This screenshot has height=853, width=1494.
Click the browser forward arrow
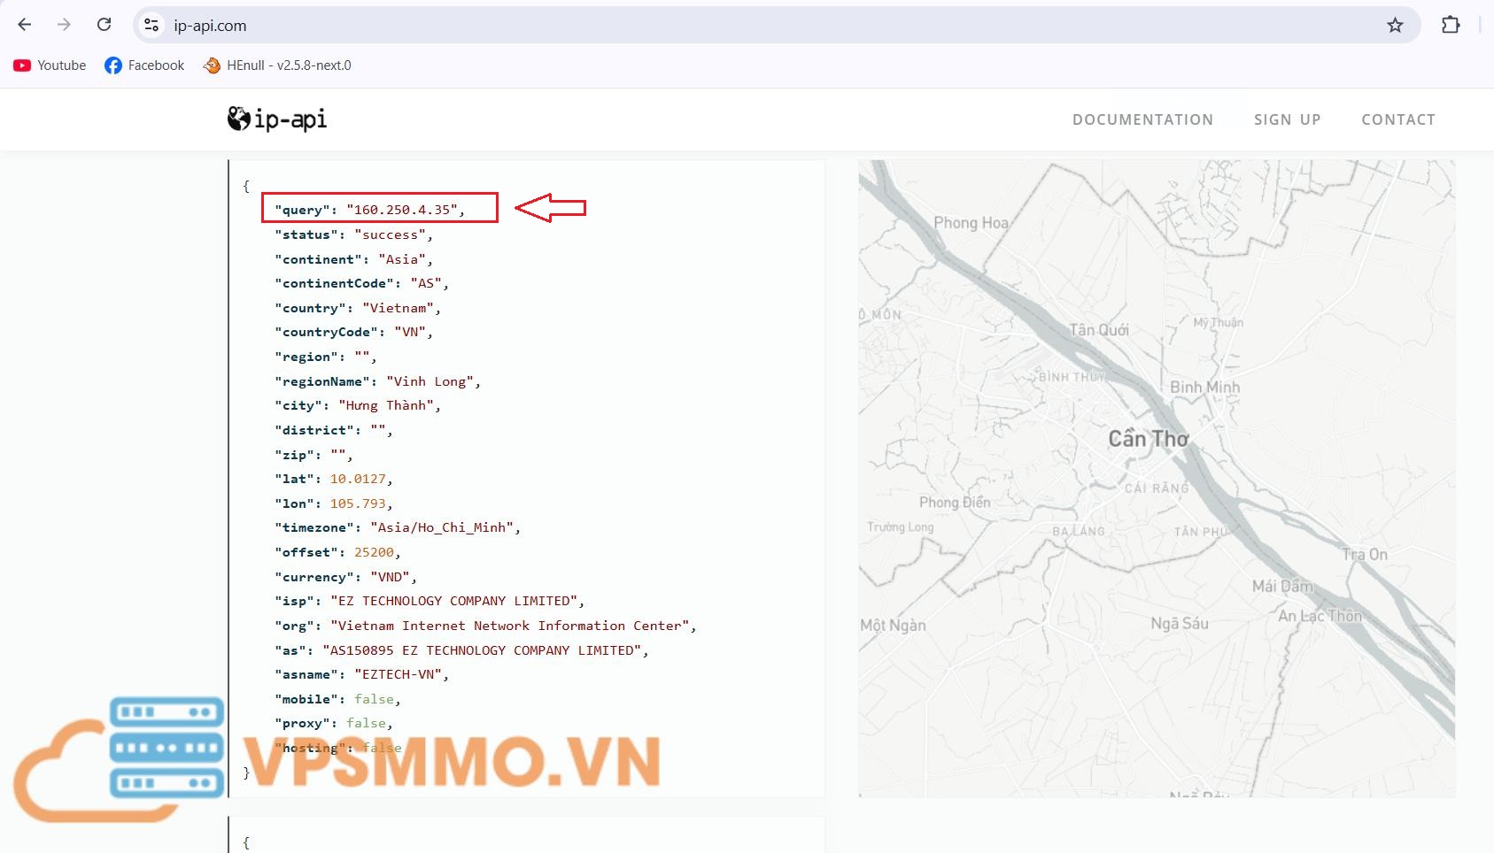64,25
